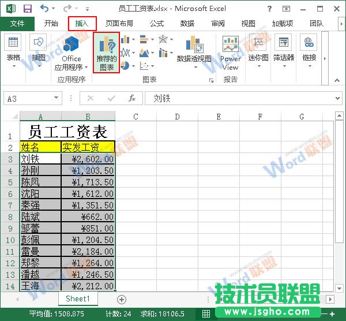
Task: Switch to the 页面布局 tab
Action: pyautogui.click(x=119, y=24)
